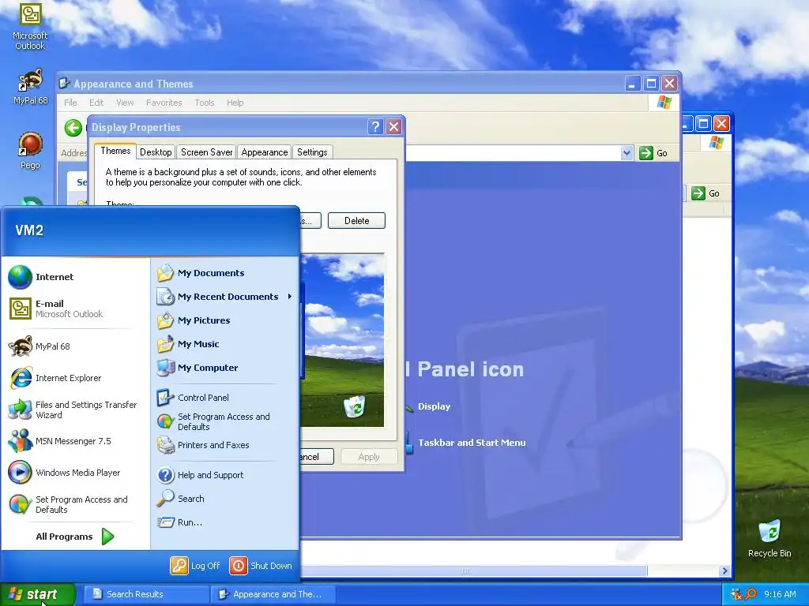The image size is (809, 606).
Task: Click Go button in Appearance and Themes window
Action: point(653,153)
